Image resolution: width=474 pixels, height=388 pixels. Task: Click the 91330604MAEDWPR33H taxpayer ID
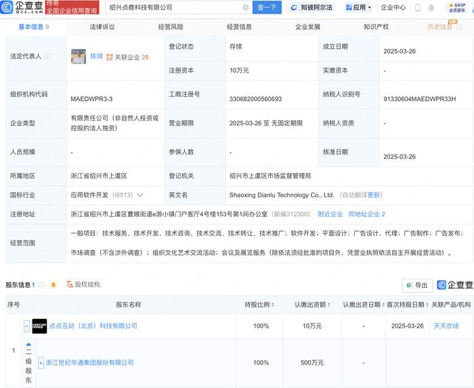tap(420, 99)
